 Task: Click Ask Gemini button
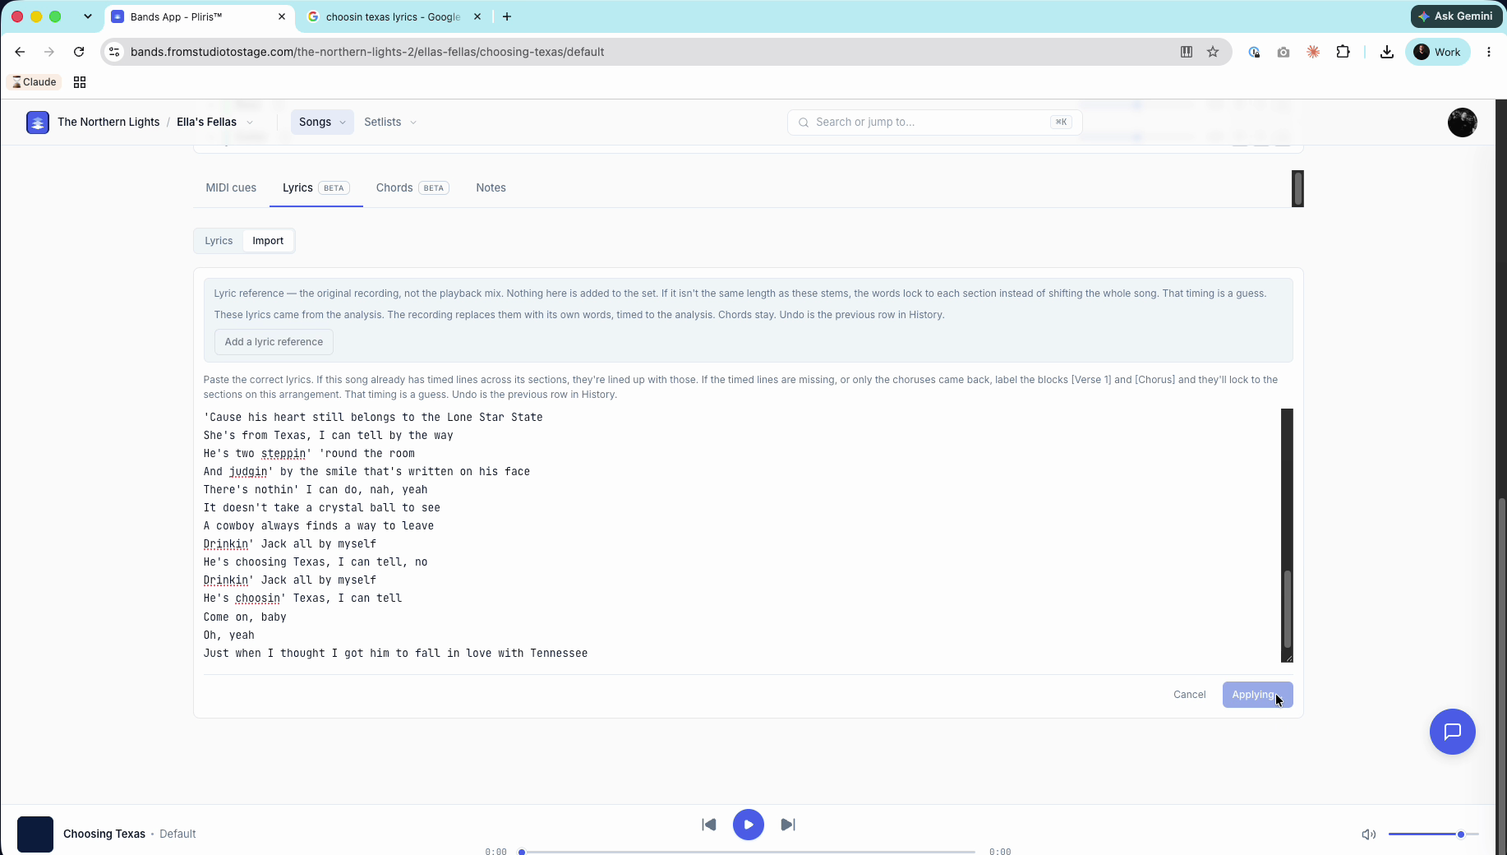1456,16
